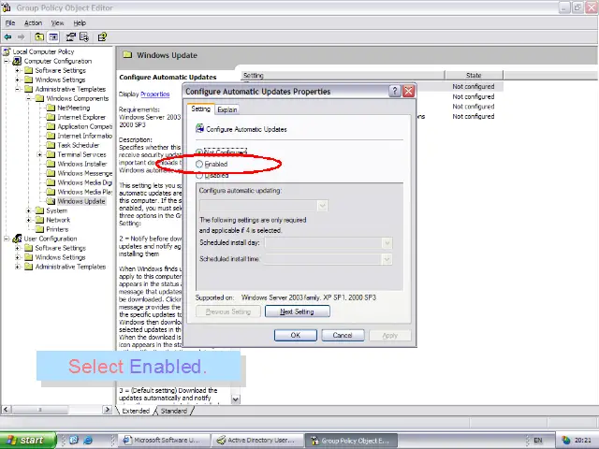Toggle the Show/Hide Console Tree icon
This screenshot has height=449, width=599.
click(53, 37)
